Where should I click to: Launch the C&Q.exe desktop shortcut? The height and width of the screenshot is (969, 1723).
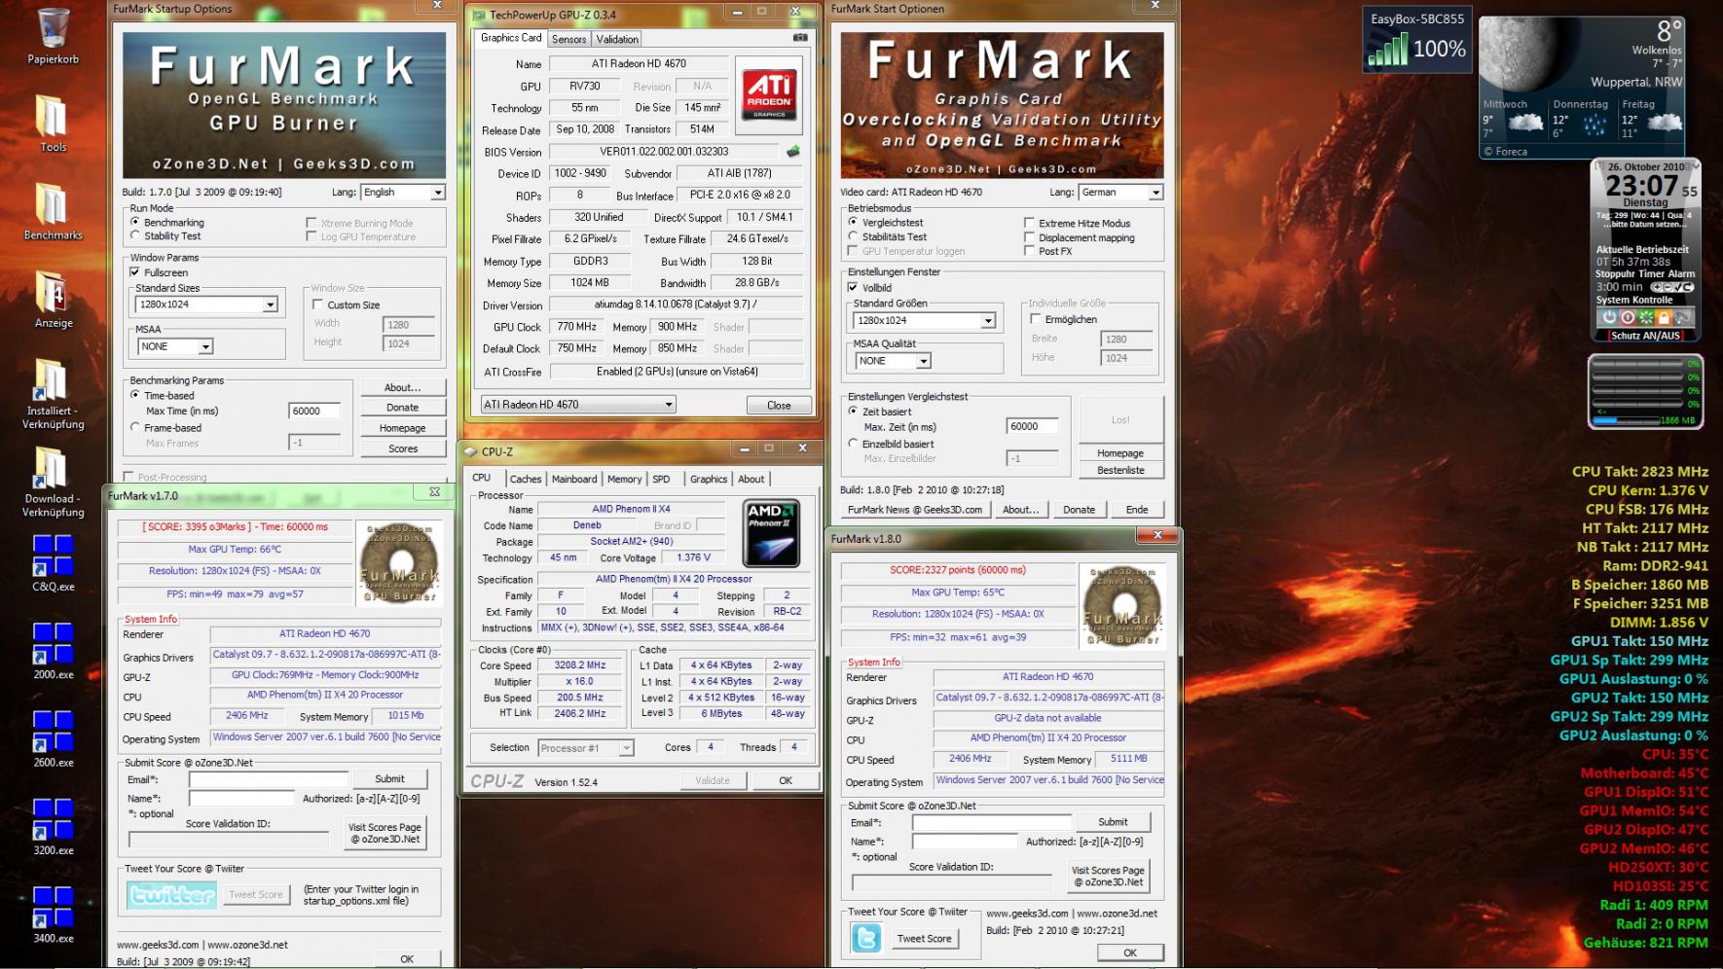point(53,563)
